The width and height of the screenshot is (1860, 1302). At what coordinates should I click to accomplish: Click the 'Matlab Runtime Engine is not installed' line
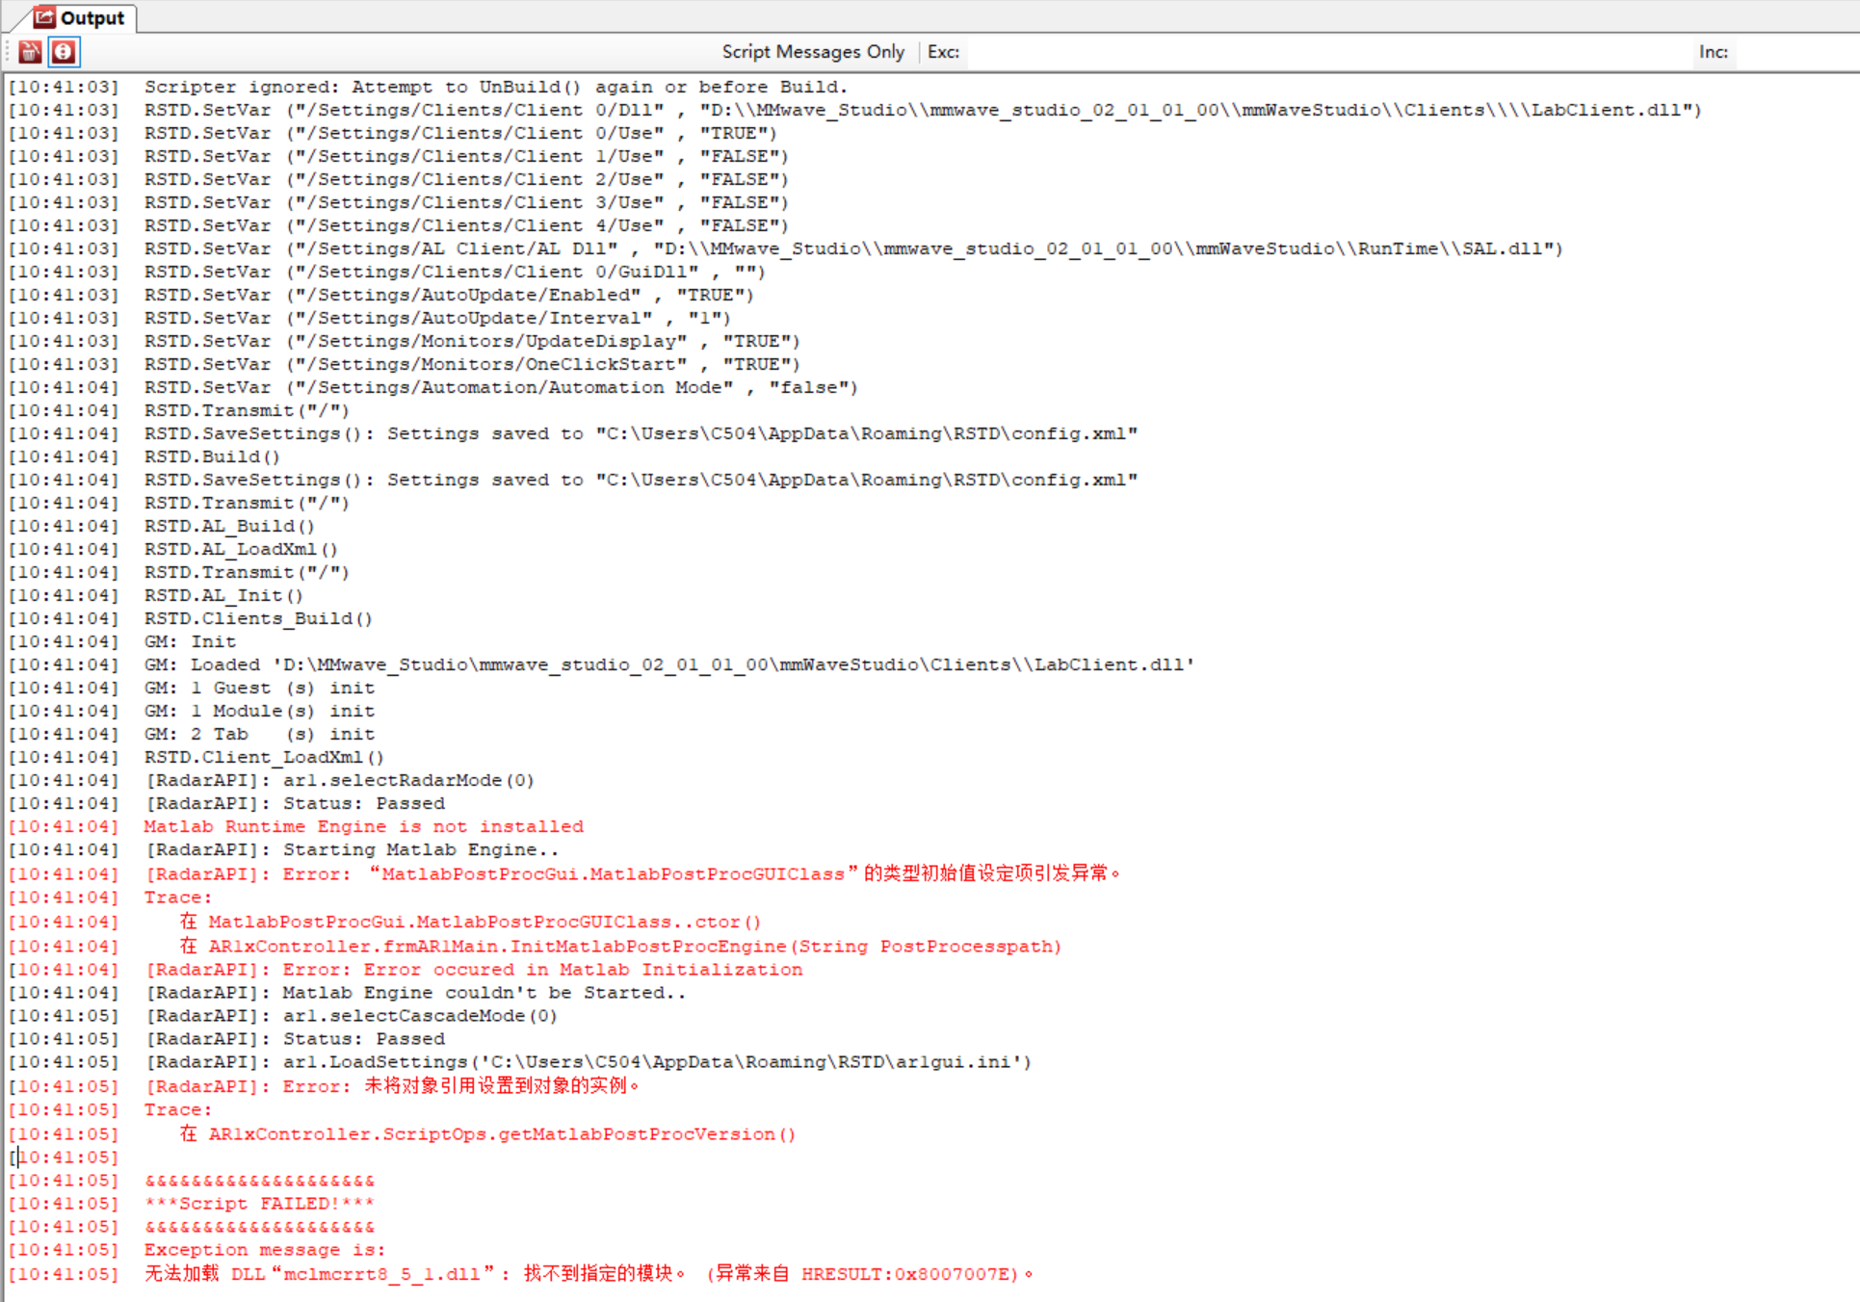363,826
